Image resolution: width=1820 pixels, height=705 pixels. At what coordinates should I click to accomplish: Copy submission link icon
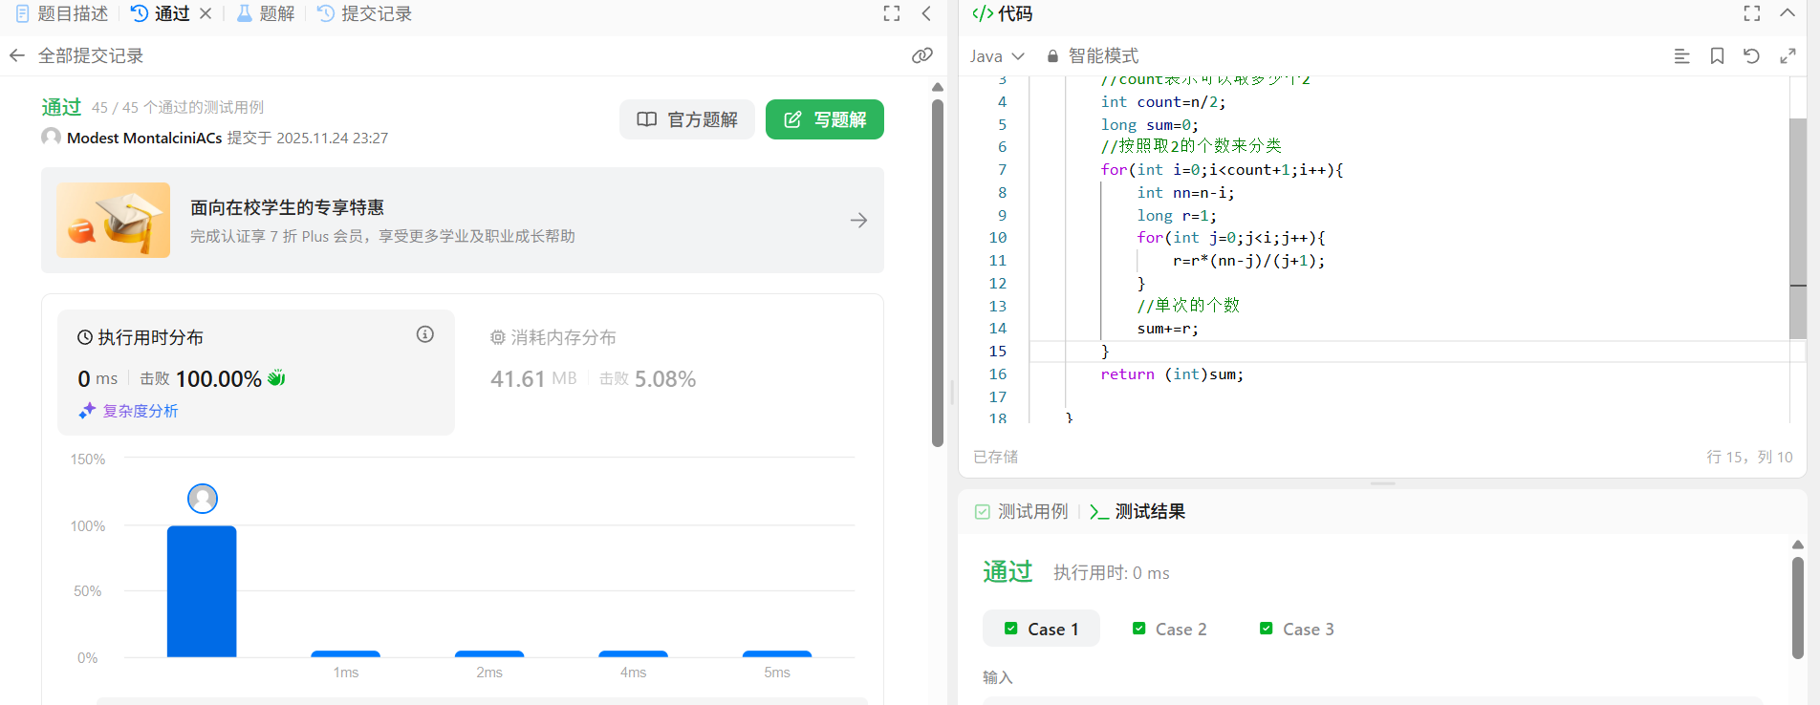[921, 55]
